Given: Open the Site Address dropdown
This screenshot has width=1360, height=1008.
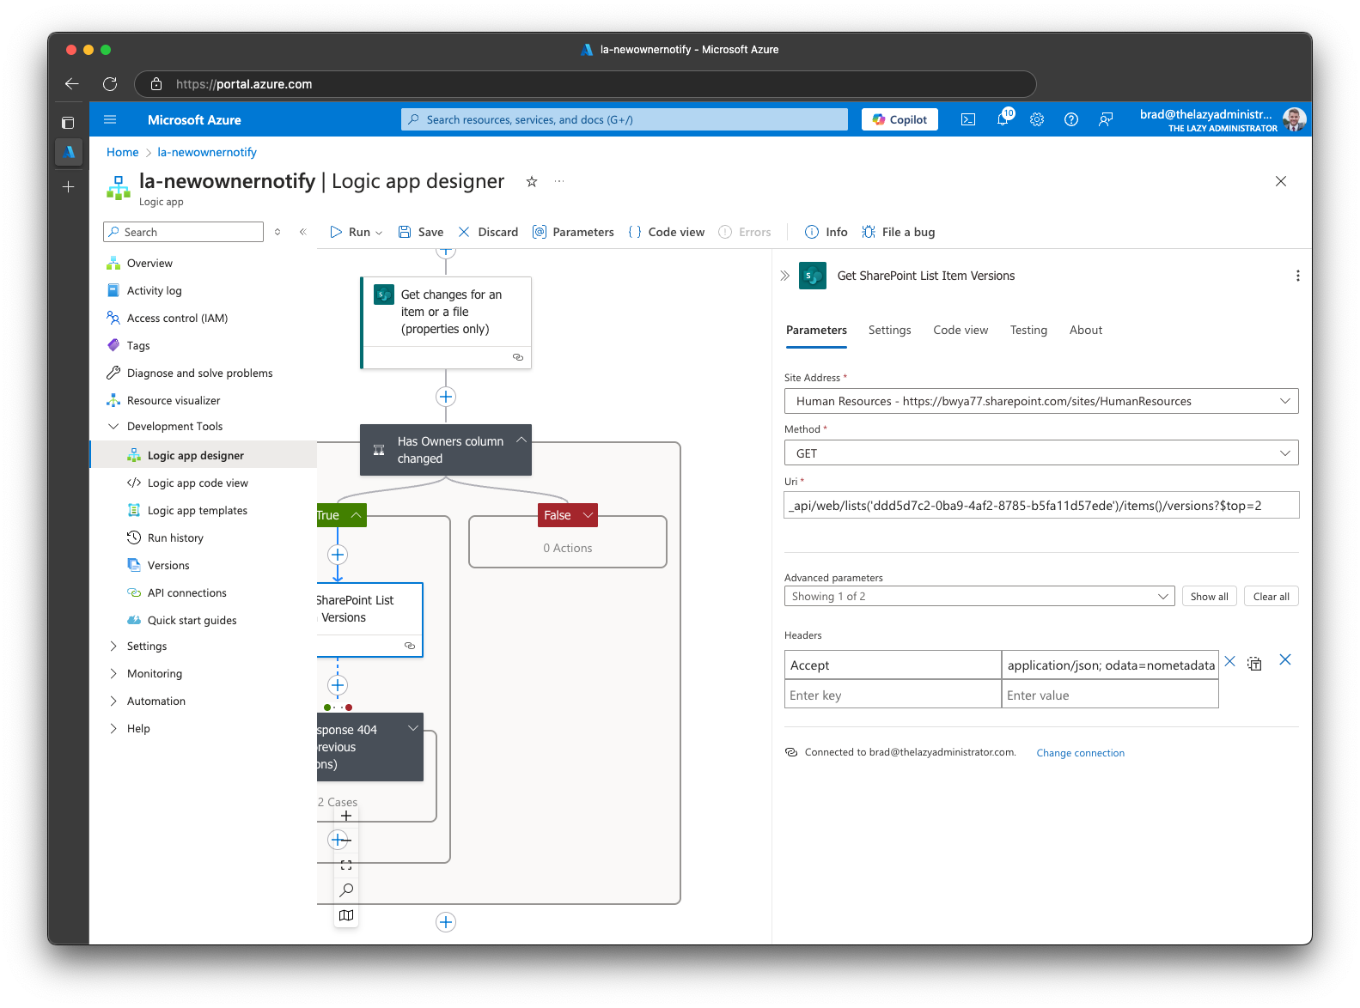Looking at the screenshot, I should (x=1041, y=401).
